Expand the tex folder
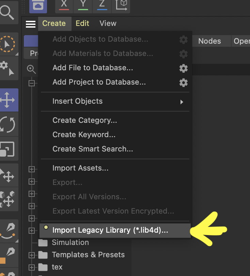This screenshot has height=276, width=250. point(32,267)
